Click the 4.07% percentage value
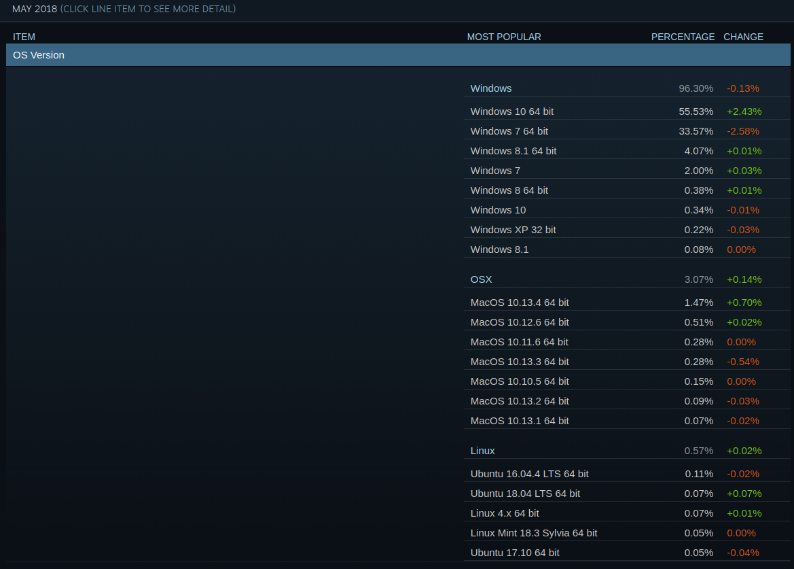The image size is (794, 569). pyautogui.click(x=698, y=151)
